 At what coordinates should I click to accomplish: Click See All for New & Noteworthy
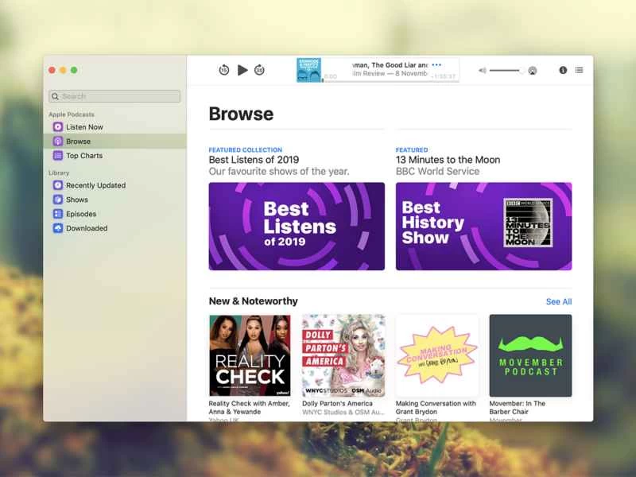pyautogui.click(x=559, y=302)
